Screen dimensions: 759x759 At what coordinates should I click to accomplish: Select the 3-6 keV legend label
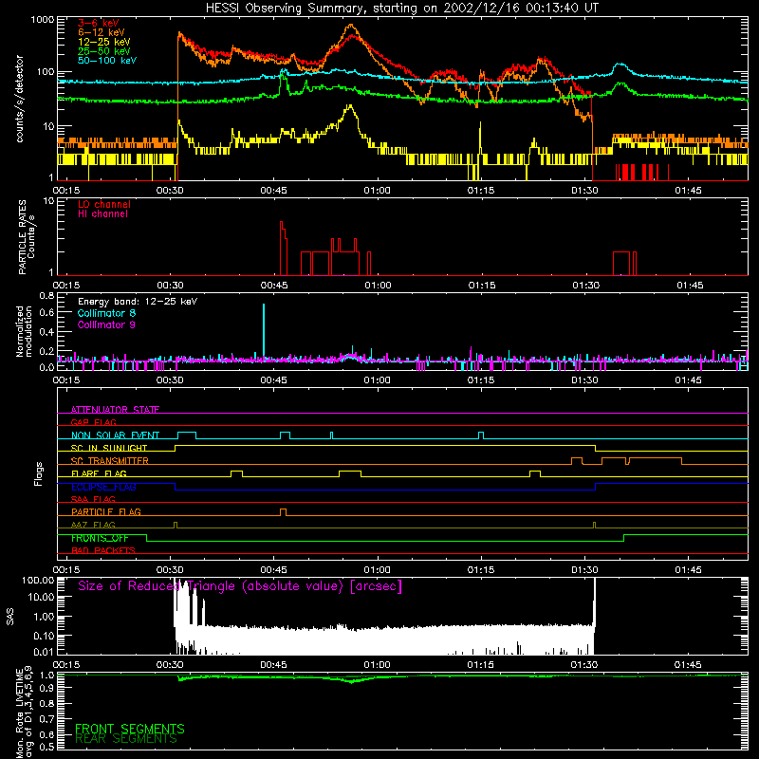[x=99, y=23]
